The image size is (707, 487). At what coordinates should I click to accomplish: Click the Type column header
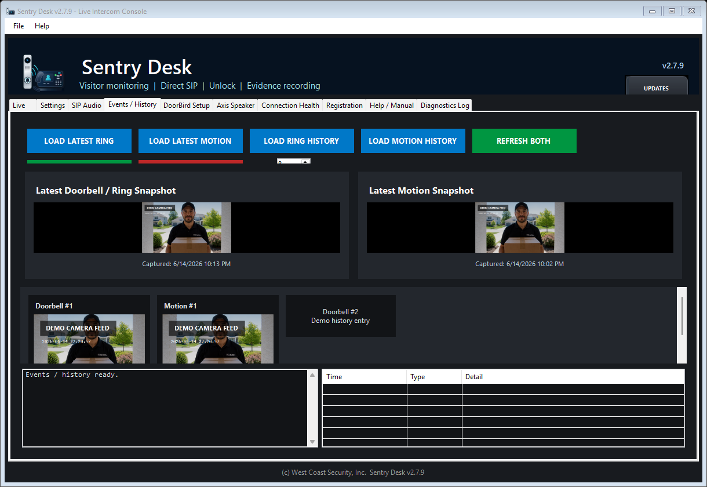click(x=435, y=377)
